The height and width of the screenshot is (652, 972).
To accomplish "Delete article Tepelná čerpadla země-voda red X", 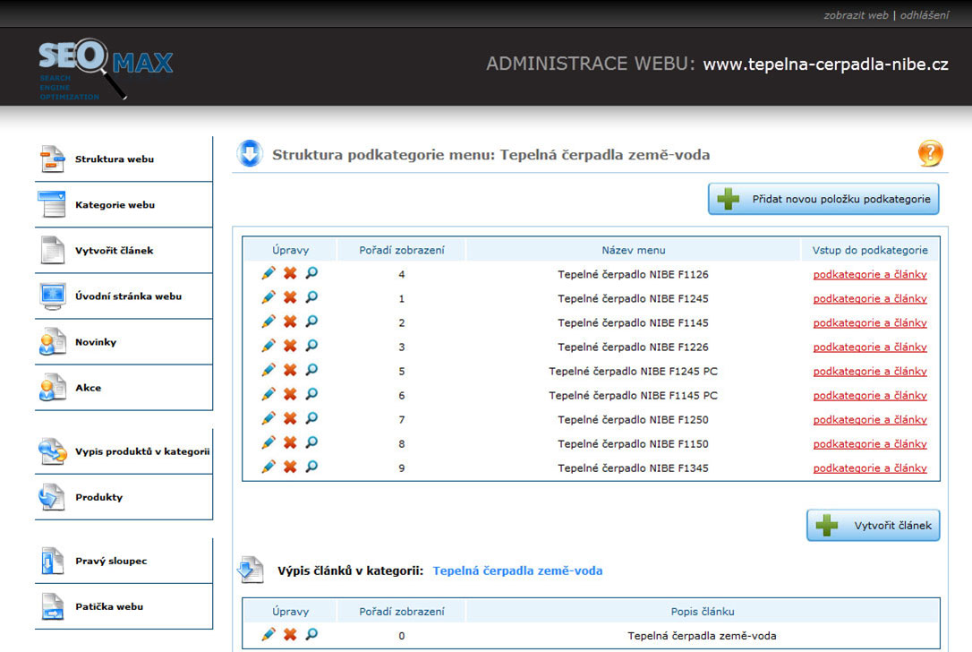I will click(290, 634).
